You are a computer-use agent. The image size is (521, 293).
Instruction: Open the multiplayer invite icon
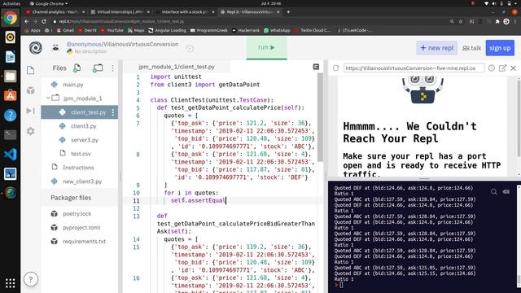[55, 48]
